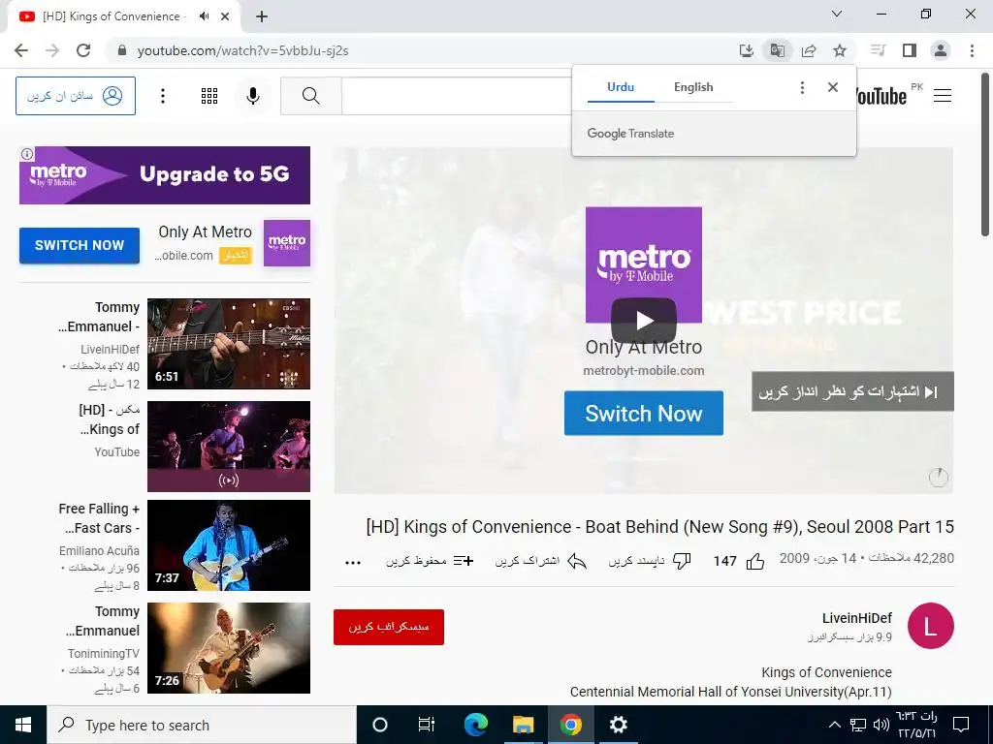Click the Upgrade to 5G metro banner ad
The width and height of the screenshot is (993, 744).
click(165, 175)
